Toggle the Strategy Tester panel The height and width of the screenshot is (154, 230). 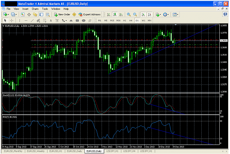(48, 14)
